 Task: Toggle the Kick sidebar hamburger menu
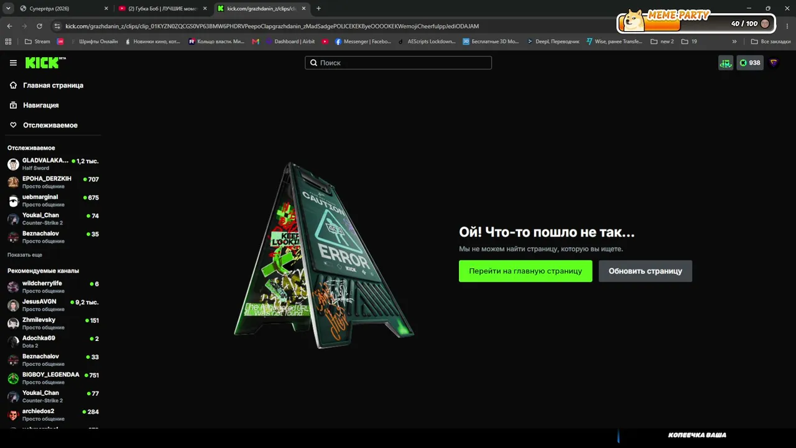point(13,63)
